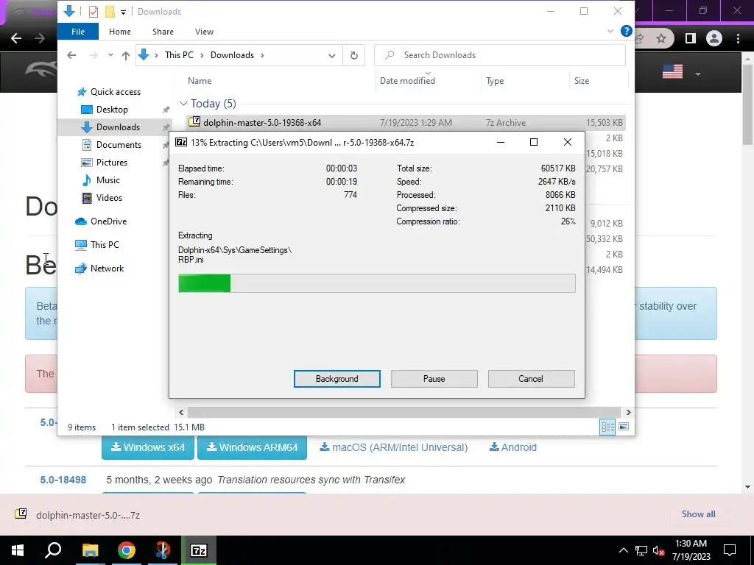Open Pictures in navigation pane
This screenshot has height=565, width=754.
click(112, 163)
